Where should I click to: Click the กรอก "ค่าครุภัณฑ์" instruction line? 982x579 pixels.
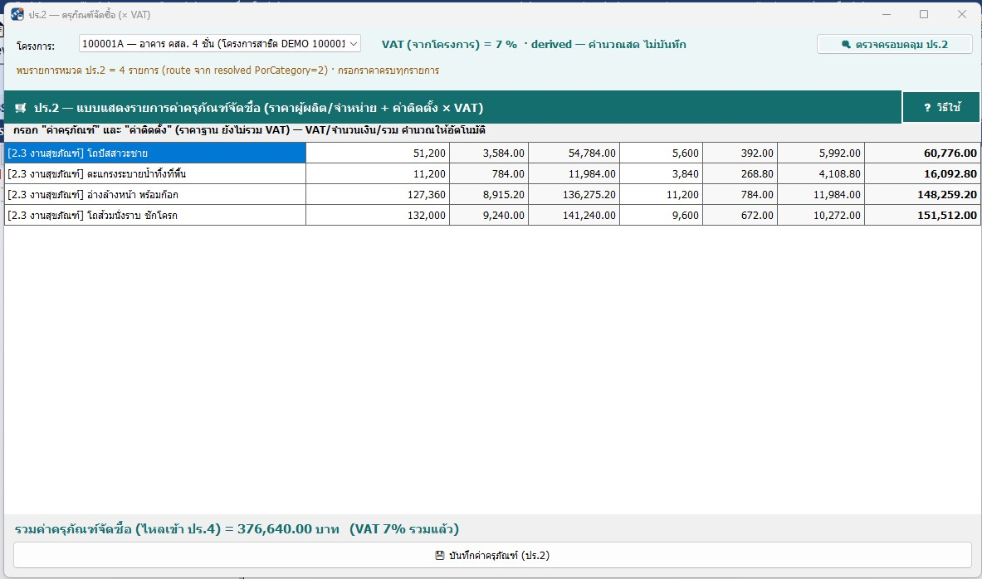pos(249,130)
